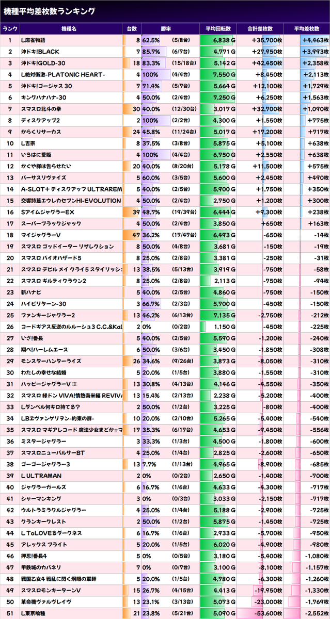Select the ウルトラミラクルジャグラー machine name
Viewport: 330px width, 619px height.
54,510
